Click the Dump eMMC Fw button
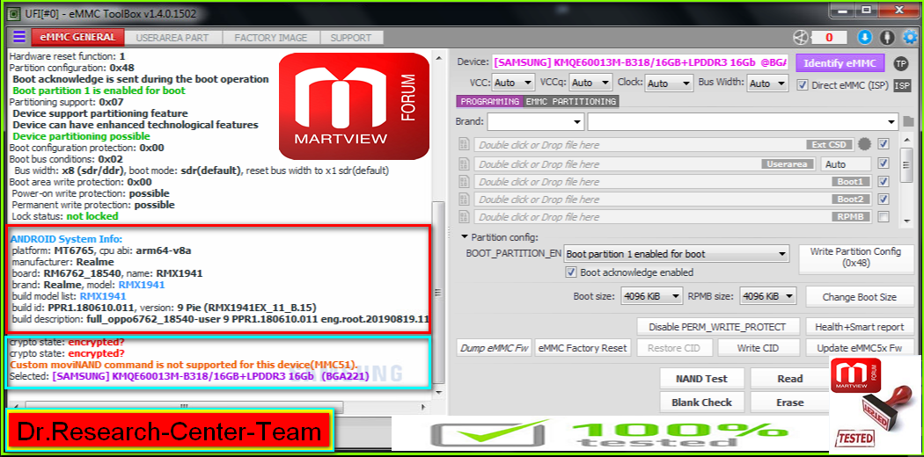 tap(494, 348)
